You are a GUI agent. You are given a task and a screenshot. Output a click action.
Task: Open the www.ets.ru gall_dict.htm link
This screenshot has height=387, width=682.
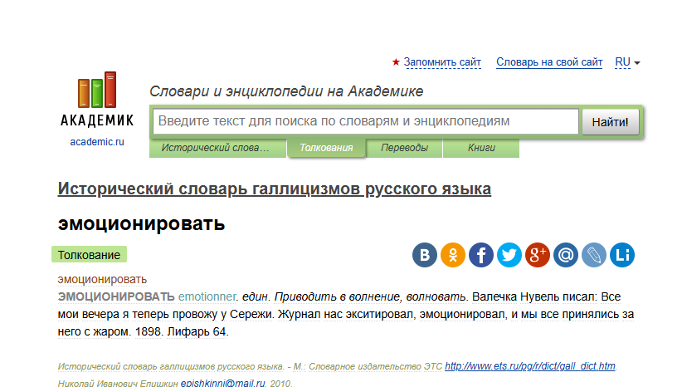coord(530,366)
